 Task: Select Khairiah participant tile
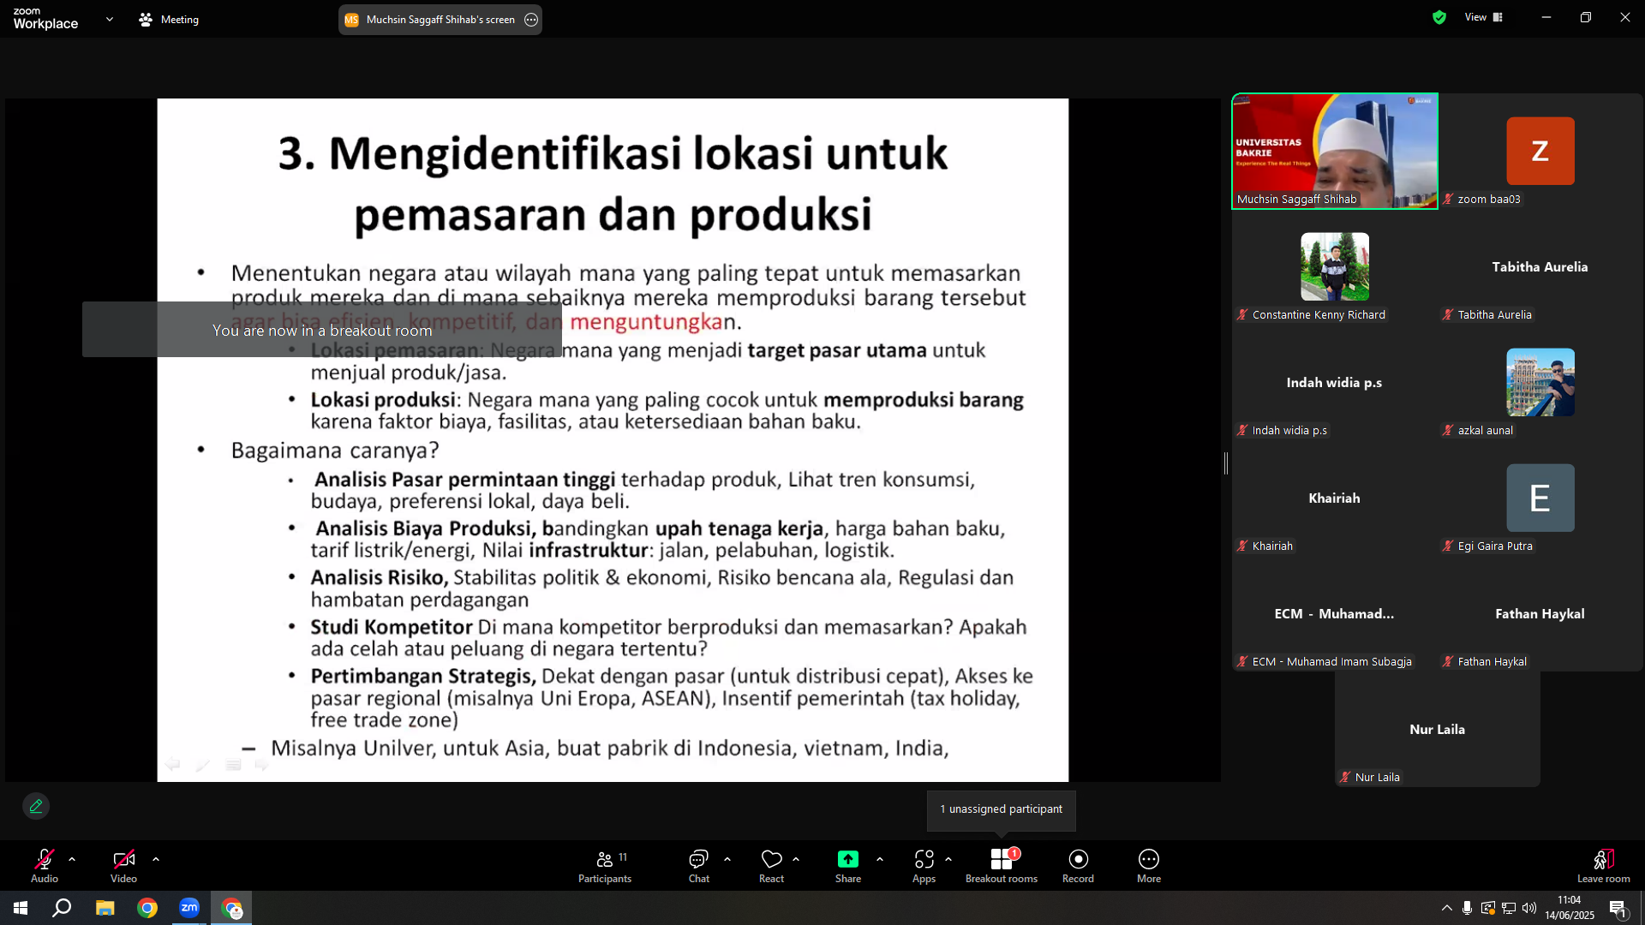click(x=1335, y=498)
